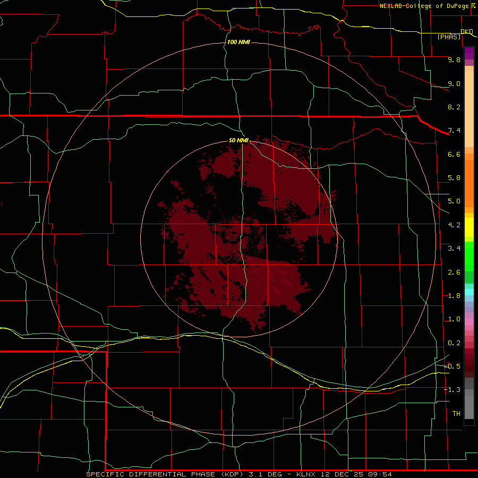Click the [PHAS] legend unit label
478x478 pixels.
point(449,37)
